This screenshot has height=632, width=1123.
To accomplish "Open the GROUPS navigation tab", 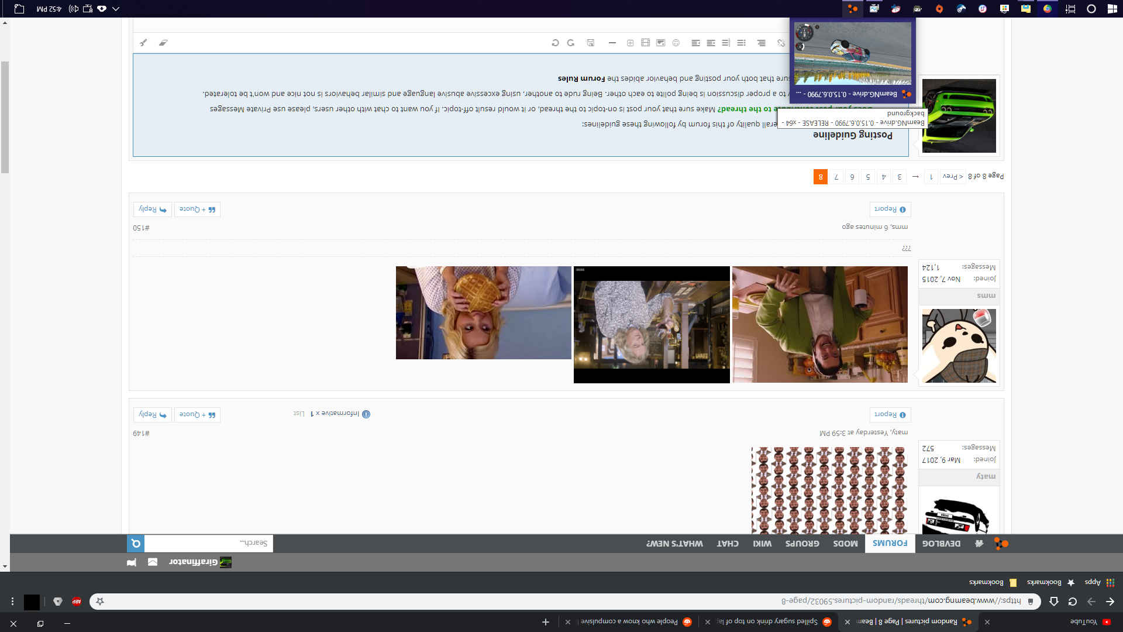I will (802, 544).
